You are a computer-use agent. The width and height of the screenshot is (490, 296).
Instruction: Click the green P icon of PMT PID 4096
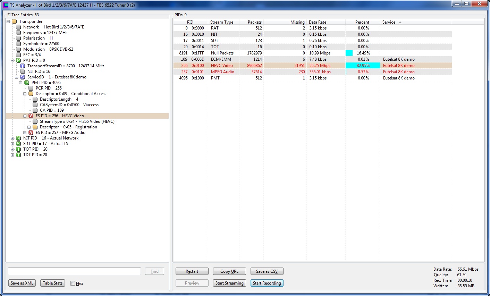(27, 83)
